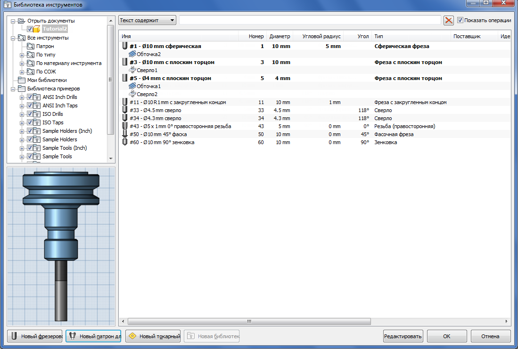Image resolution: width=518 pixels, height=349 pixels.
Task: Sort by the Имя column header
Action: click(x=179, y=36)
